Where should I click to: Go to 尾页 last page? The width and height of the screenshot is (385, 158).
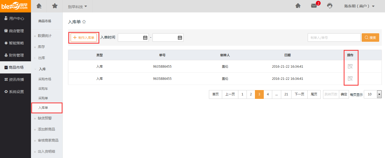point(314,94)
